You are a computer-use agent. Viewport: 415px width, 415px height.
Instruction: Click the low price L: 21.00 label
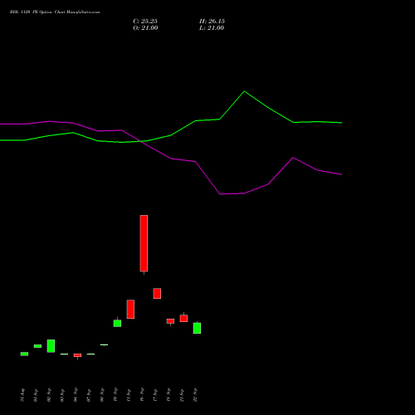pos(212,28)
